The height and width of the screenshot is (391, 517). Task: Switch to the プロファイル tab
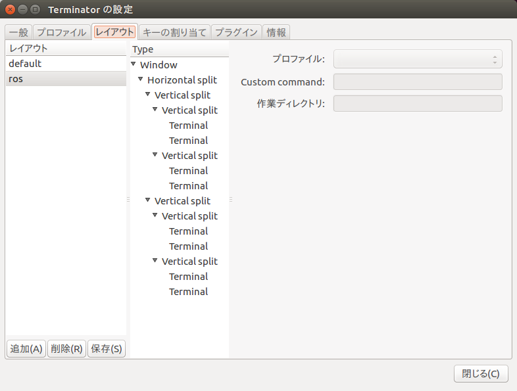(62, 32)
